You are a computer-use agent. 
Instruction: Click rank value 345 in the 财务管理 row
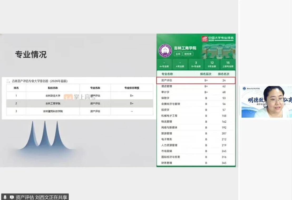[x=224, y=163]
